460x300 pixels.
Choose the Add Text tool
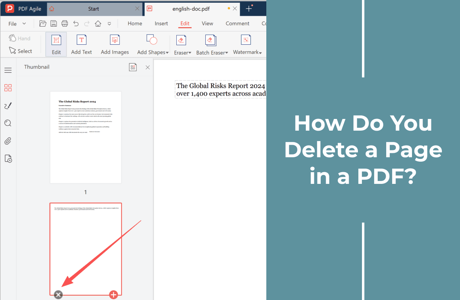(82, 44)
